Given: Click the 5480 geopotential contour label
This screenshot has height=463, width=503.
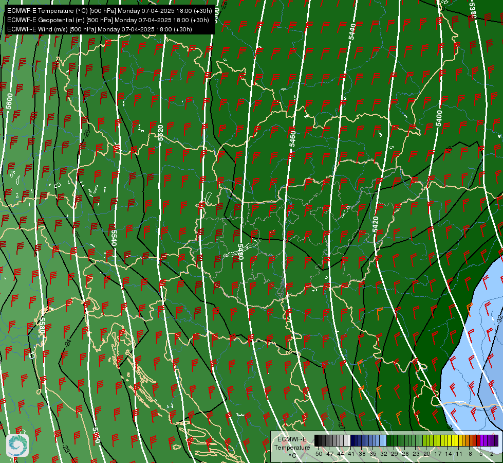Looking at the screenshot, I should 240,252.
